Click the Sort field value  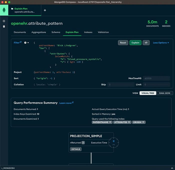point(44,78)
